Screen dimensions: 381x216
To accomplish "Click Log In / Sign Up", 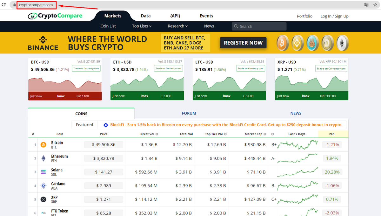I will 335,16.
